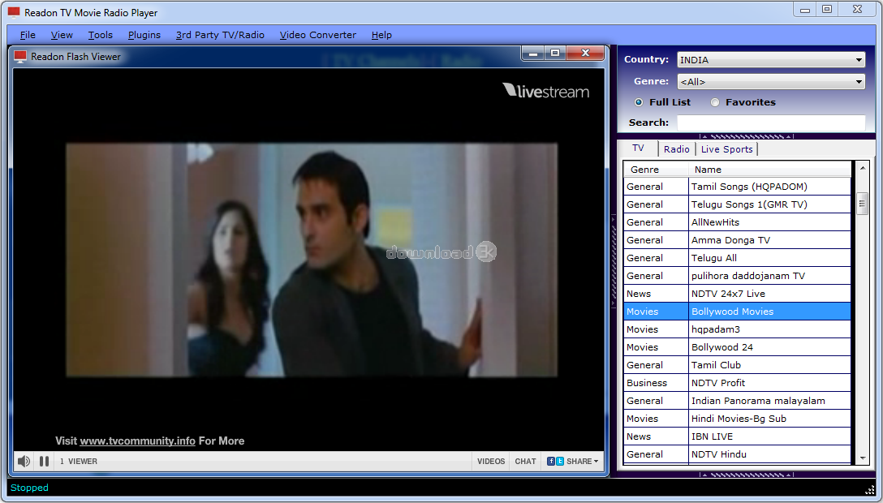Select the Full List radio button
Screen dimensions: 883x503
[x=639, y=102]
